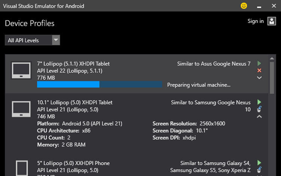The width and height of the screenshot is (281, 176).
Task: Cancel the 7" Lollipop tablet download with red X
Action: (x=259, y=70)
